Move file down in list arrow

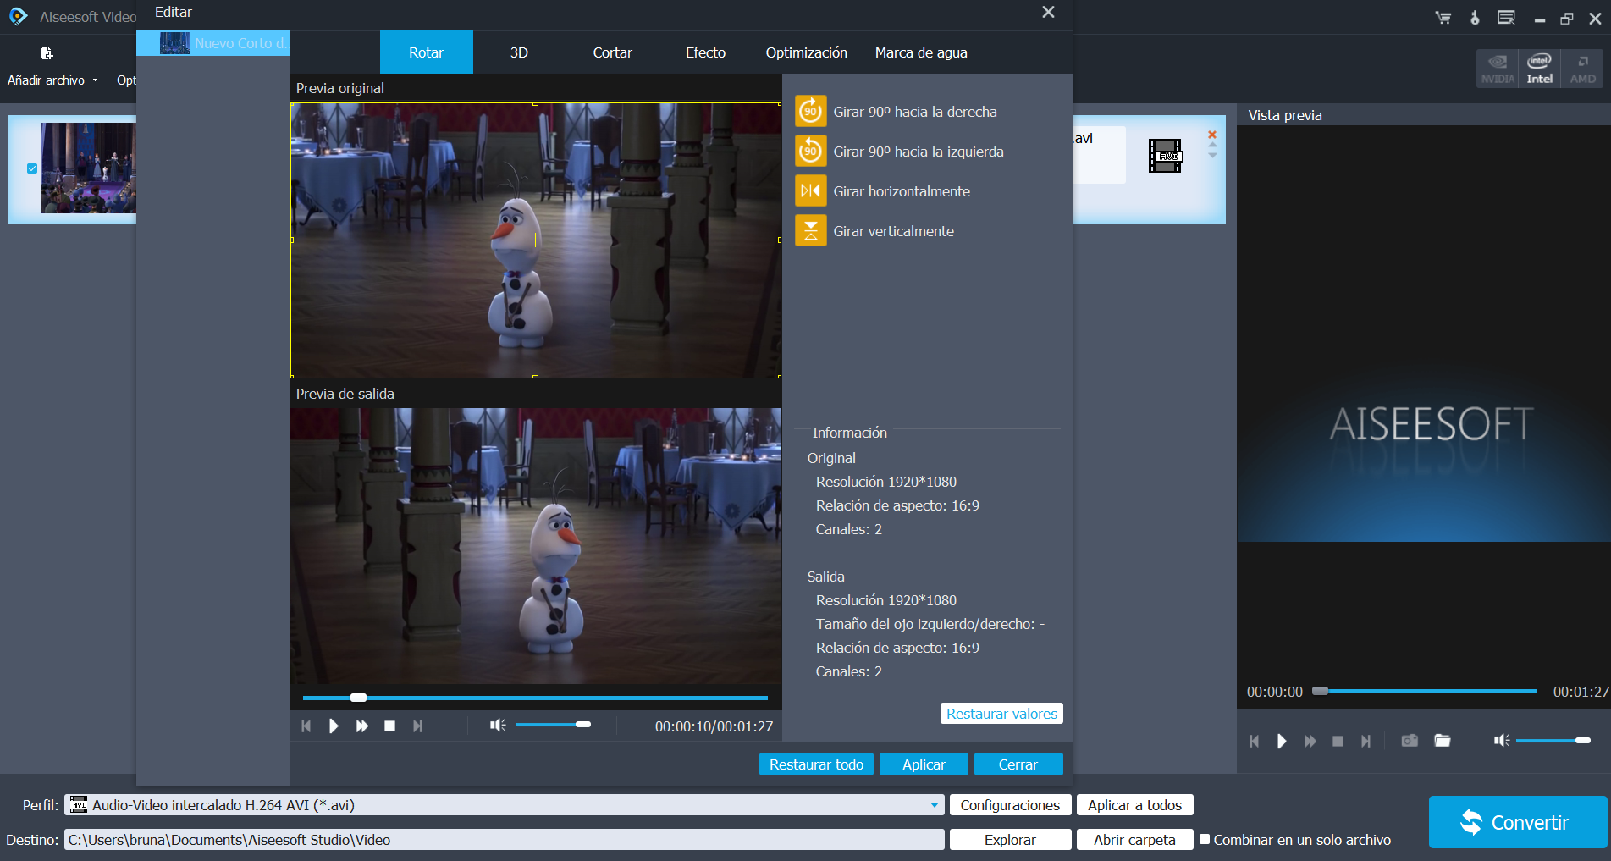click(1212, 156)
